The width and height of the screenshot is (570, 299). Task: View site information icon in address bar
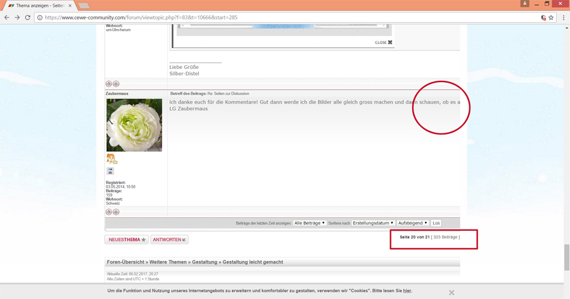(40, 18)
